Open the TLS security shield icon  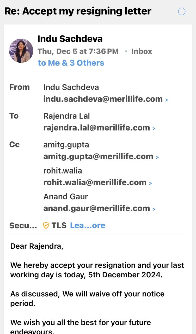point(46,225)
